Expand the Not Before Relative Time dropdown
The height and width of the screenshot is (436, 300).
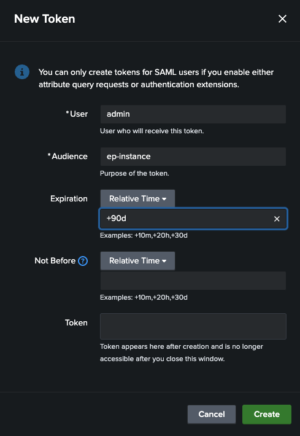click(137, 260)
